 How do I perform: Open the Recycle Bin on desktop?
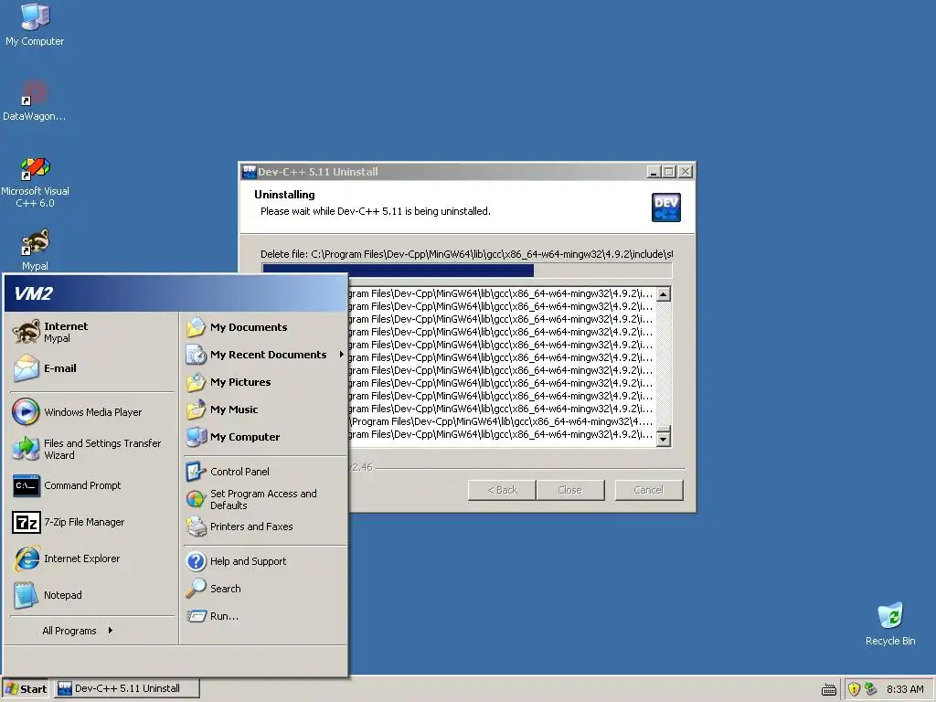890,623
